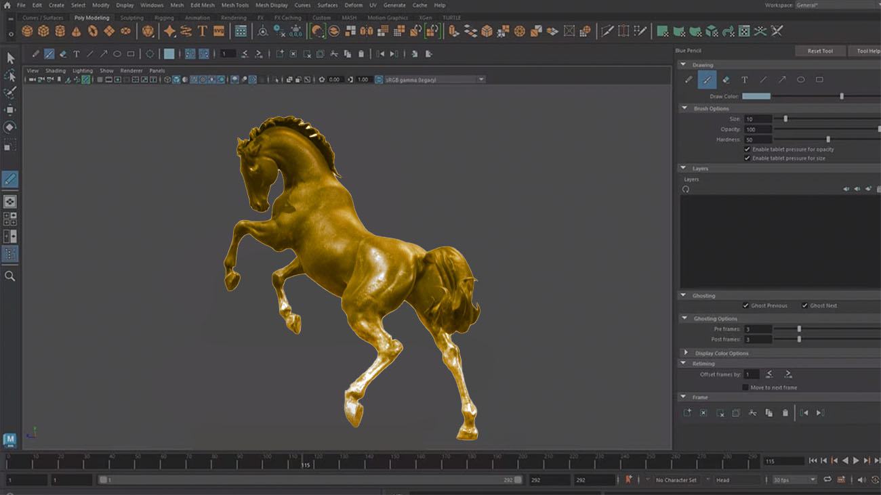This screenshot has height=495, width=881.
Task: Select the Text tool in Blue Pencil panel
Action: pyautogui.click(x=744, y=79)
